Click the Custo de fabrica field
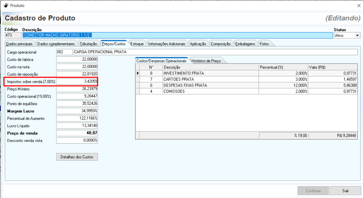Screen dimensions: 363x198 pyautogui.click(x=77, y=59)
